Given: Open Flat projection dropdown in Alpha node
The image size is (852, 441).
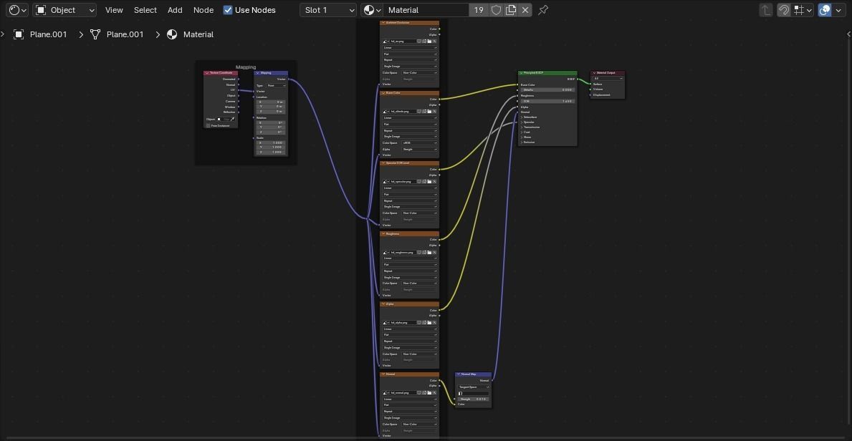Looking at the screenshot, I should [410, 334].
